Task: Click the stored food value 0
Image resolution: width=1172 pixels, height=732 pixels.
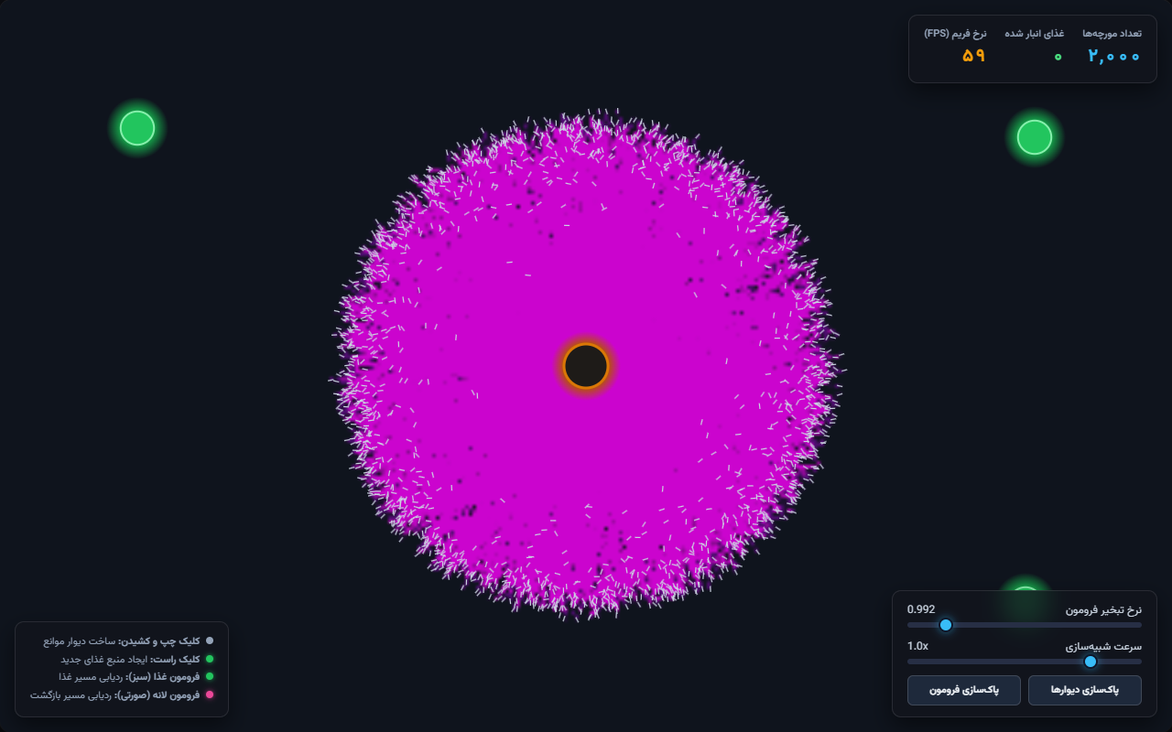Action: [x=1058, y=57]
